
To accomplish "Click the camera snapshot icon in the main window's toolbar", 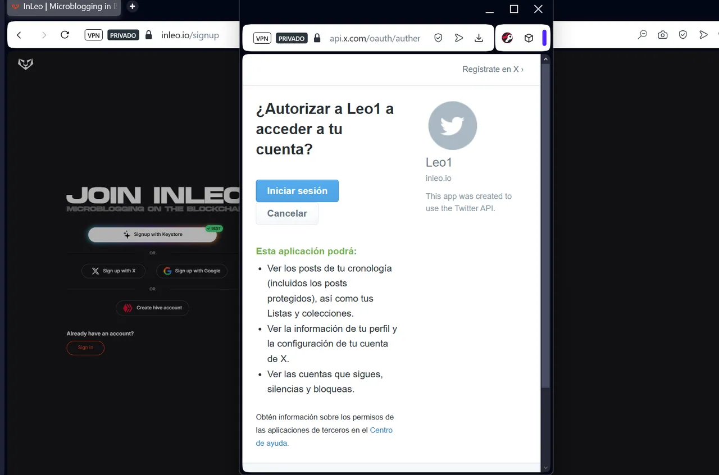I will 663,35.
